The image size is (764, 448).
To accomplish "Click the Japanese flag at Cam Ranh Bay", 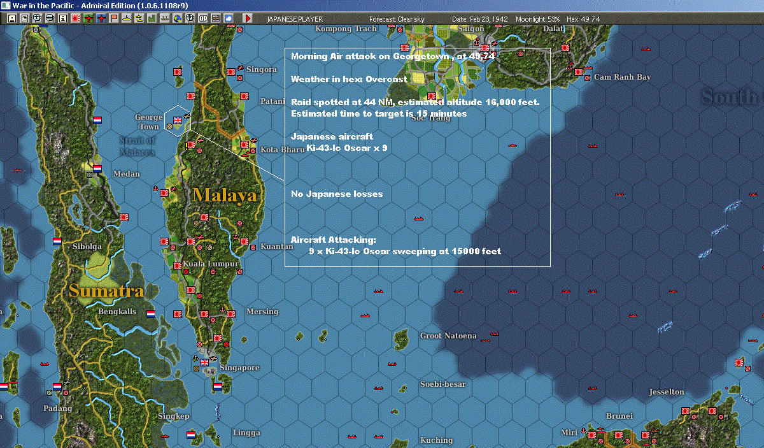I will coord(579,71).
